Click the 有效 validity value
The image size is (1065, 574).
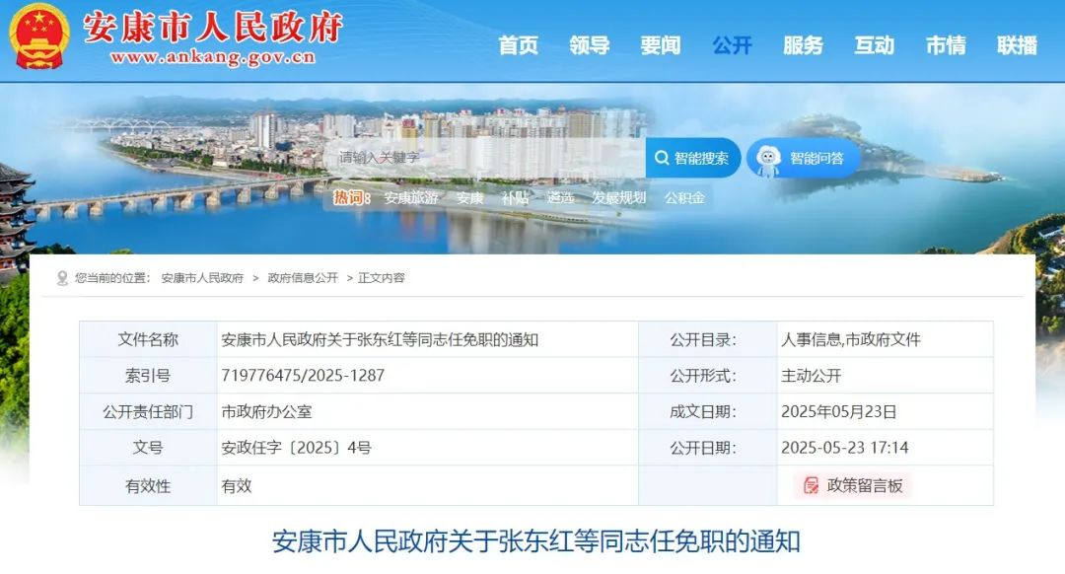237,485
